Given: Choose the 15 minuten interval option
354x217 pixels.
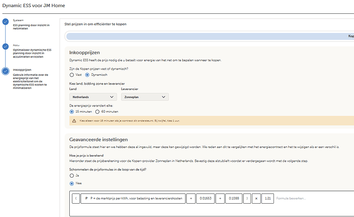Looking at the screenshot, I should [x=72, y=112].
